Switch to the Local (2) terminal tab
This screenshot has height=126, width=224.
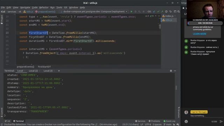33,71
